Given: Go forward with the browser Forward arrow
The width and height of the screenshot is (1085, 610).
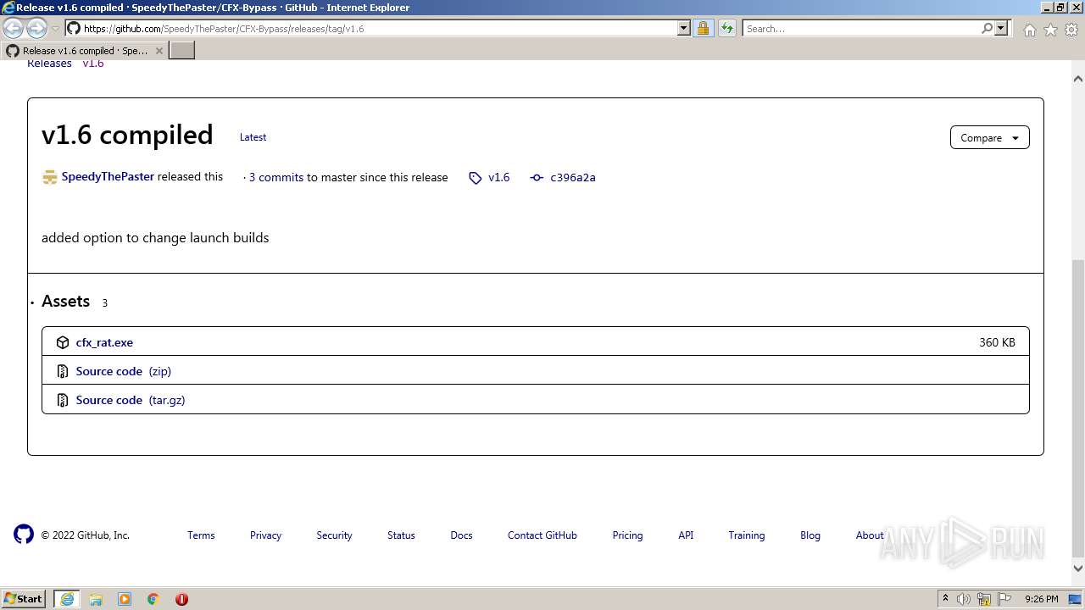Looking at the screenshot, I should pos(36,28).
